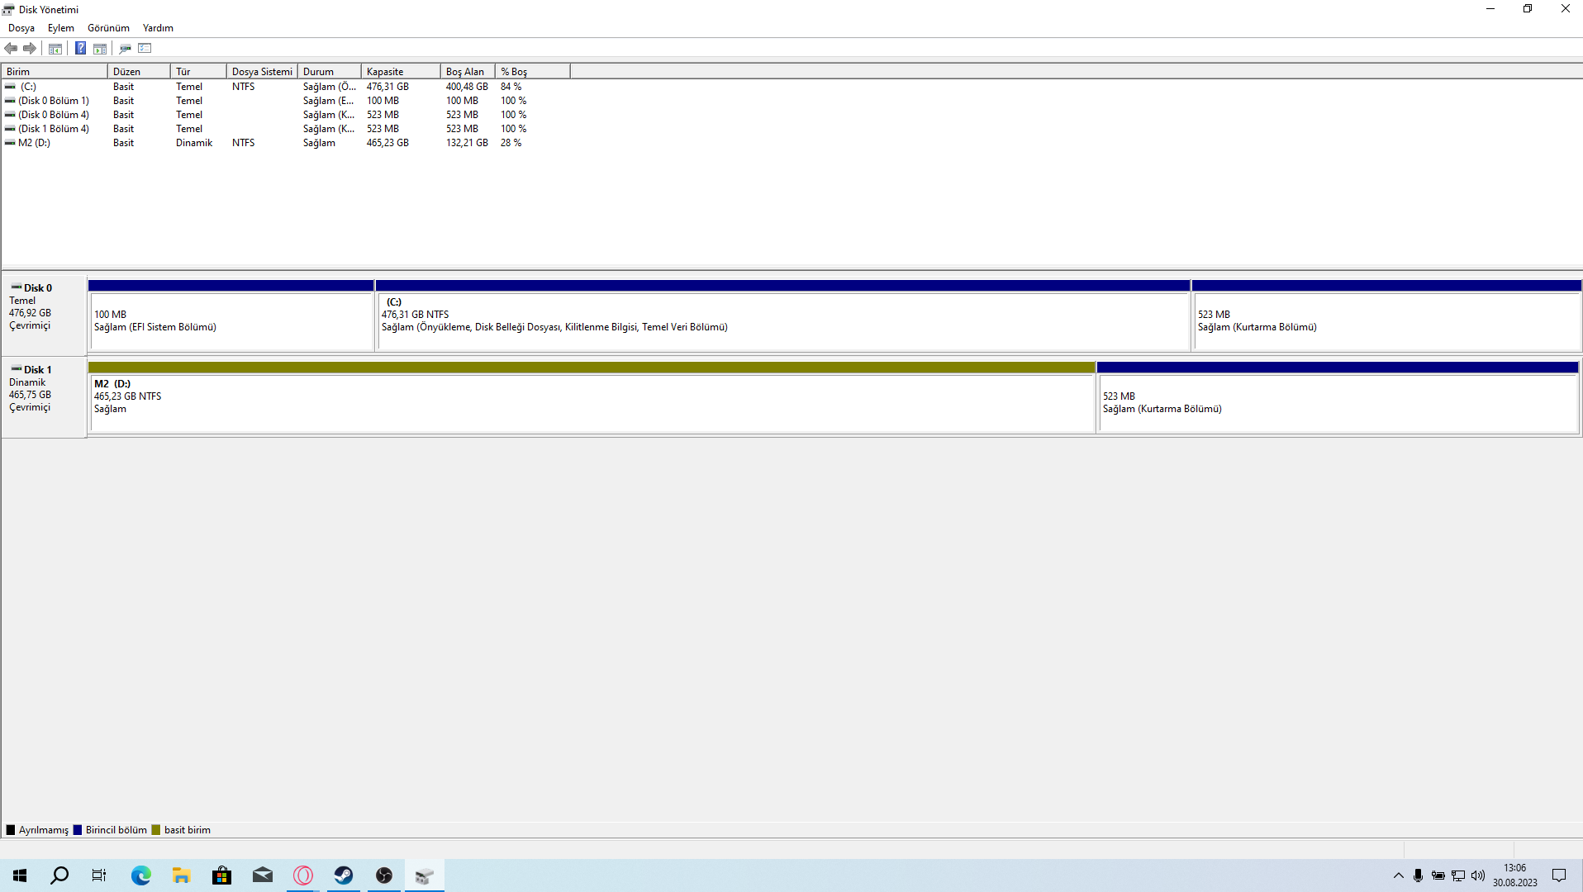Open the Mail app from the taskbar
This screenshot has height=892, width=1583.
click(x=263, y=875)
